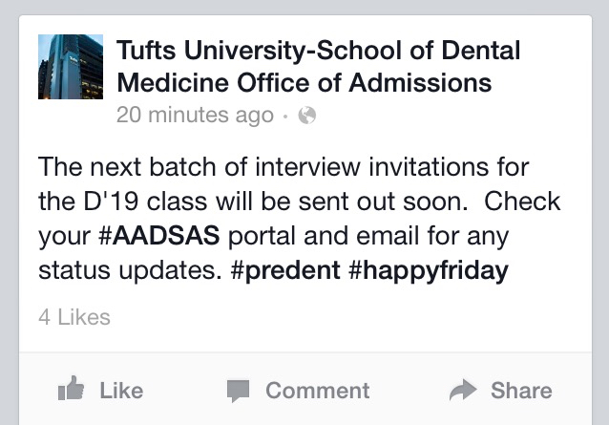This screenshot has width=609, height=425.
Task: Select the #happyfriday hashtag
Action: 428,270
